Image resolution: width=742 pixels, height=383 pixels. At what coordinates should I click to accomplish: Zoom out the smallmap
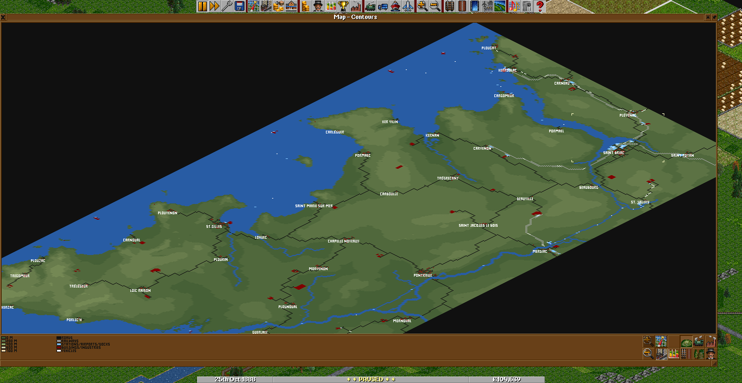(x=648, y=354)
